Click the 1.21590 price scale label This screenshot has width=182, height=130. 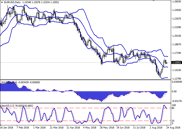[x=177, y=27]
